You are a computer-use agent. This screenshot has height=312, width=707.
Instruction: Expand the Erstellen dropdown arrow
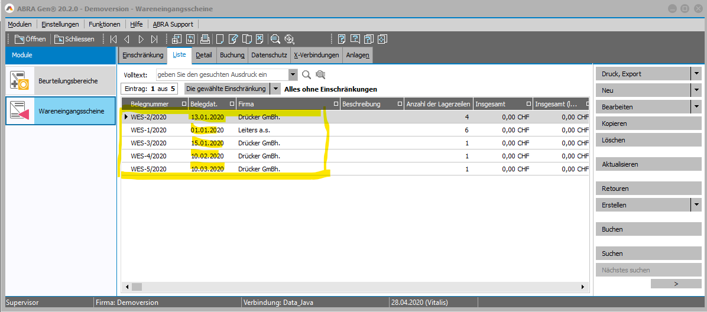(696, 205)
